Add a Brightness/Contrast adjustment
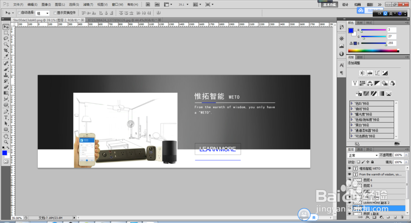The width and height of the screenshot is (411, 223). 362,73
